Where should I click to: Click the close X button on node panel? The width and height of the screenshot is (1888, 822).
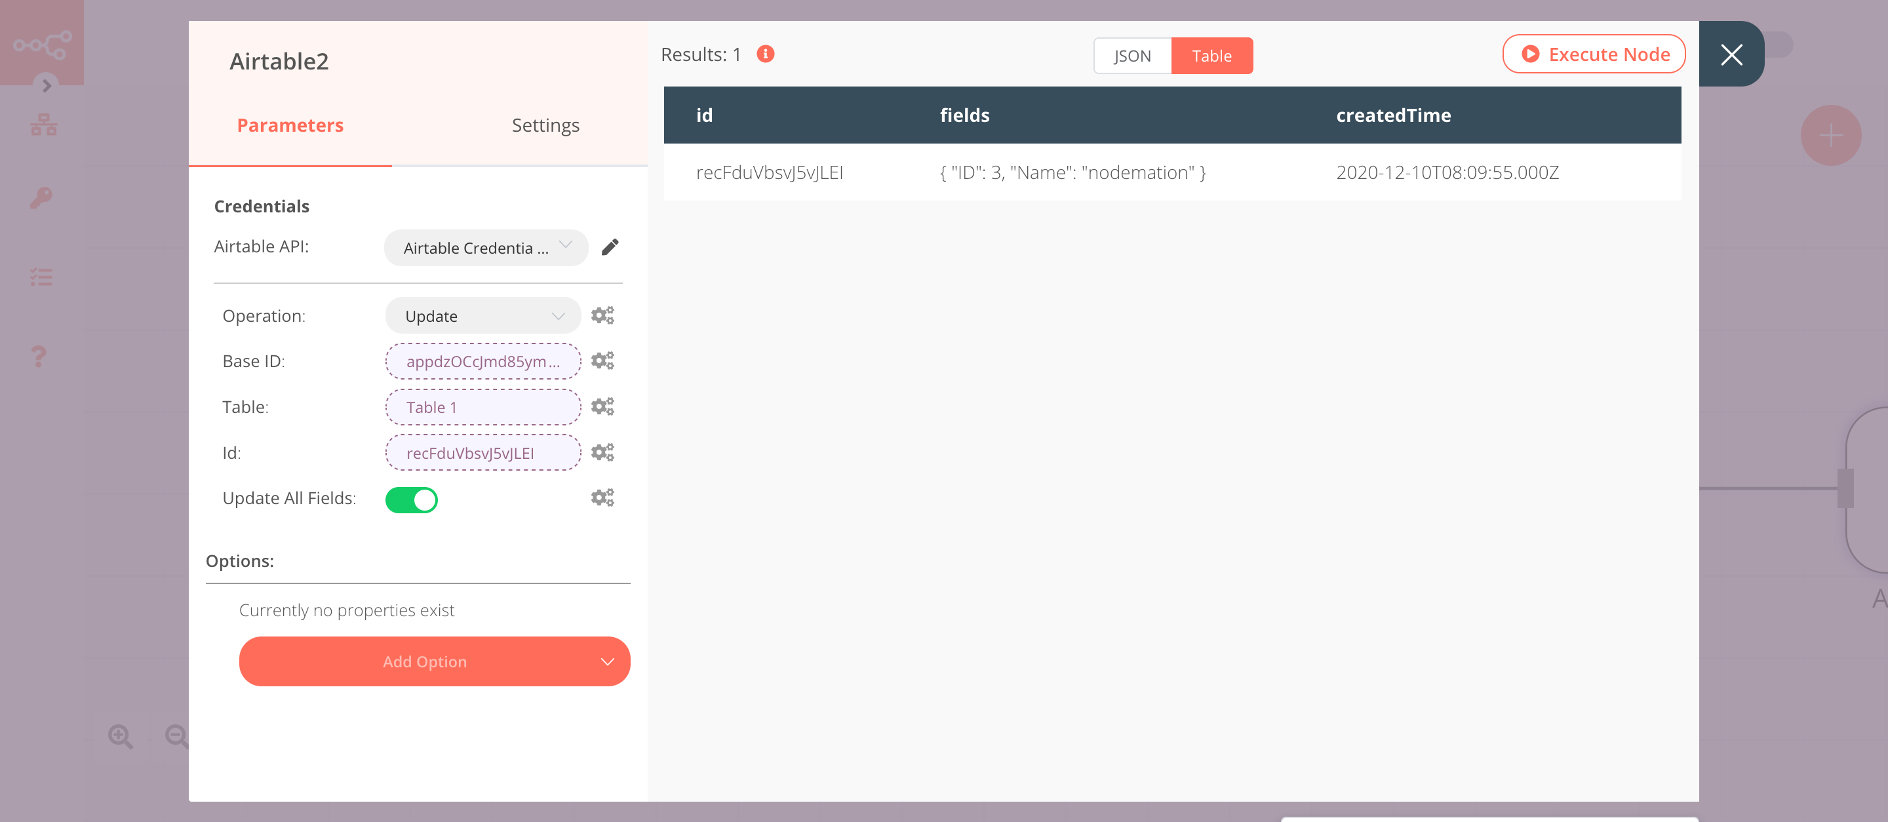pyautogui.click(x=1730, y=54)
